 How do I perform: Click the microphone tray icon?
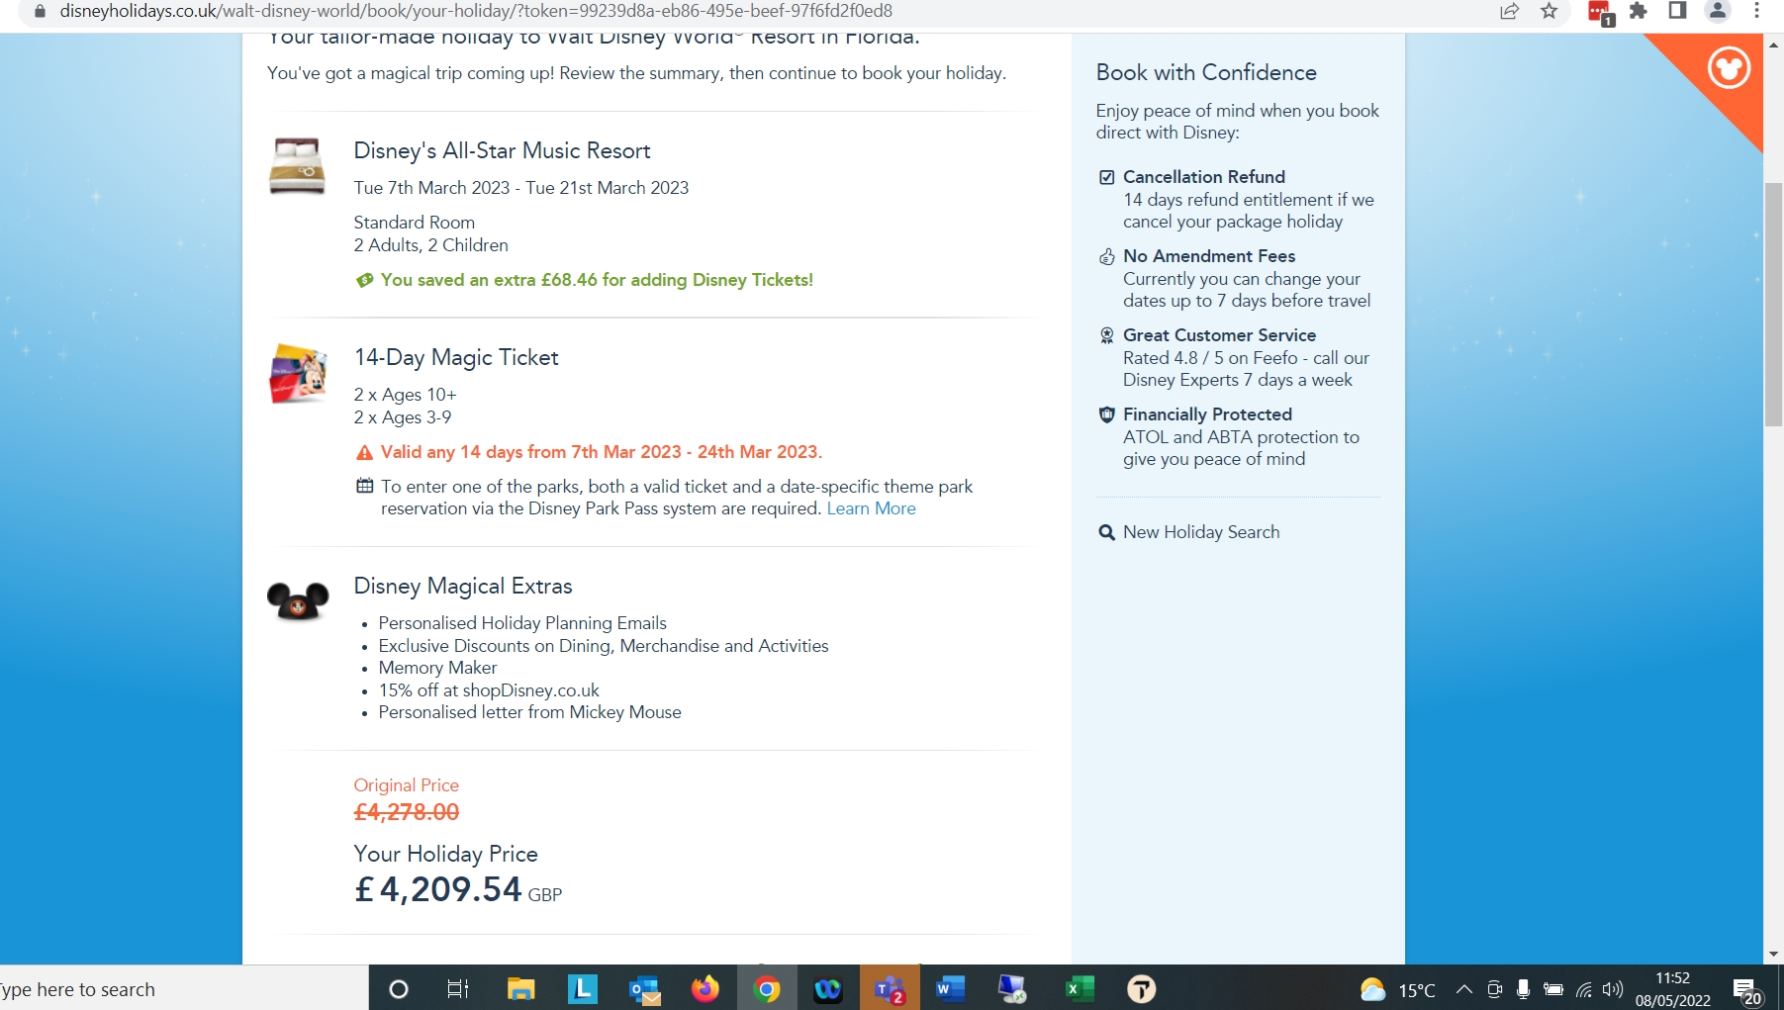[1524, 989]
